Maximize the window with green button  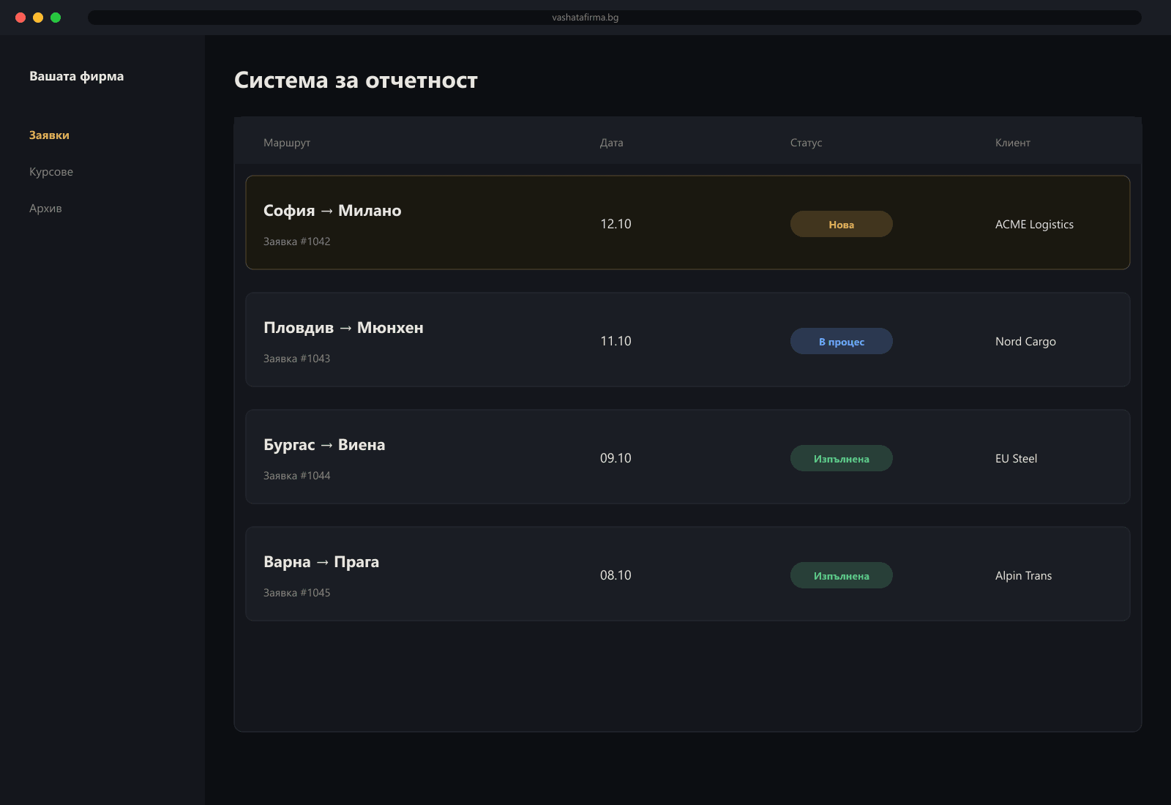(x=56, y=18)
